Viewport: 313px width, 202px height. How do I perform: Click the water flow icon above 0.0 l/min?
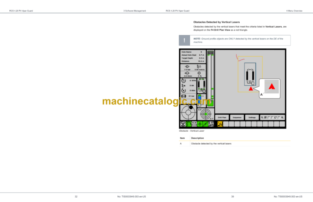187,73
